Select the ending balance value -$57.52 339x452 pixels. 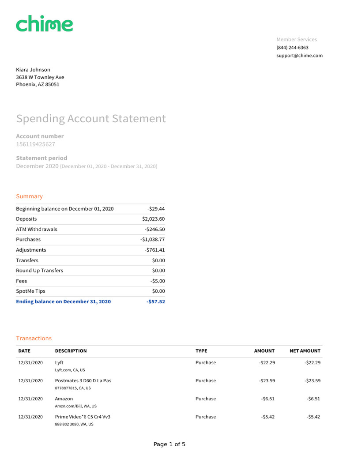[x=156, y=301]
